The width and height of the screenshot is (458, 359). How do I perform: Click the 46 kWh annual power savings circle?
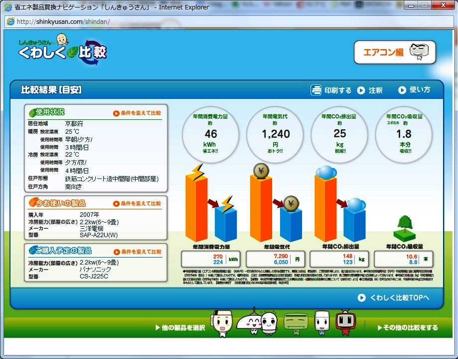[x=211, y=134]
